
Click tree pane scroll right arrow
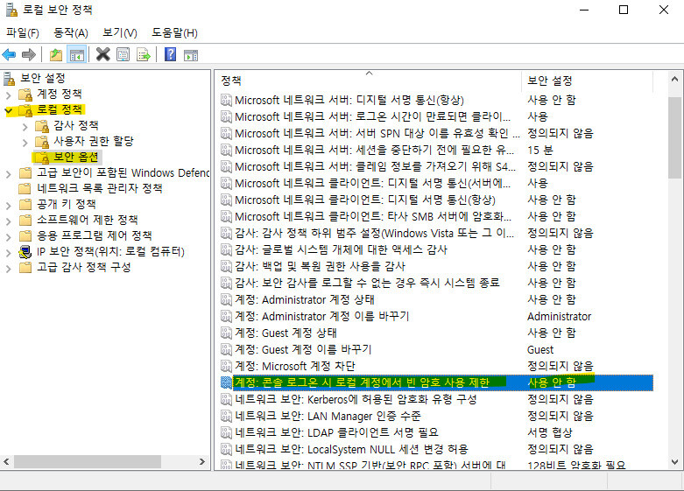pos(202,461)
